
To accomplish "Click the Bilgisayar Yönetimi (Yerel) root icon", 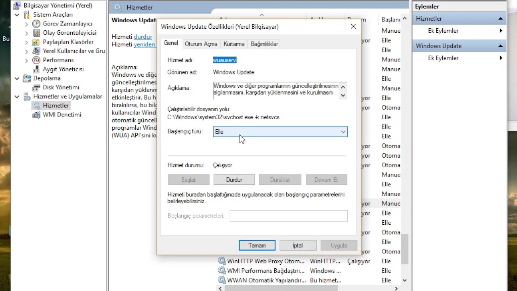I will pyautogui.click(x=17, y=5).
